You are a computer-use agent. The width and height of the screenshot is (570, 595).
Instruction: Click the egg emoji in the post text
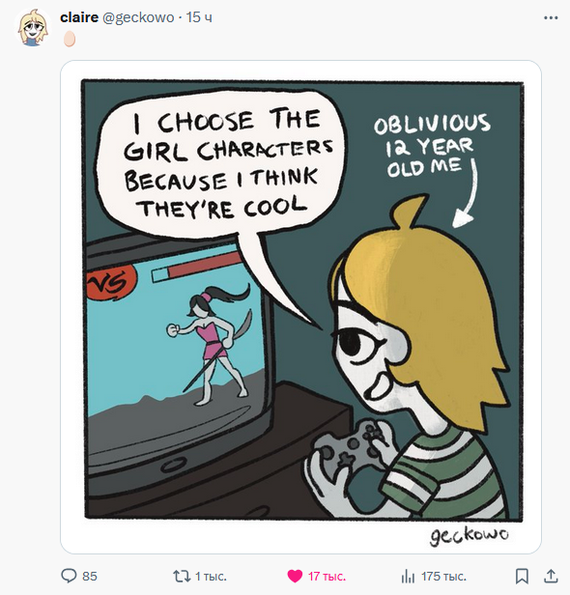70,39
